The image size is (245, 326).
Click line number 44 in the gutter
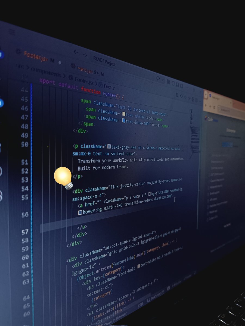[x=24, y=90]
